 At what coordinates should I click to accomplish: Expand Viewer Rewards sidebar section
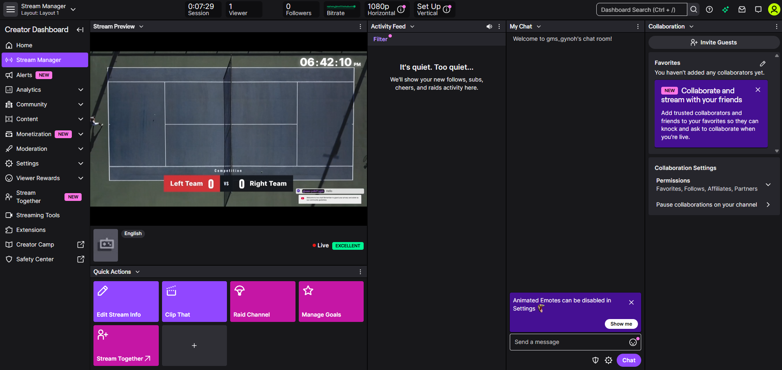tap(81, 178)
